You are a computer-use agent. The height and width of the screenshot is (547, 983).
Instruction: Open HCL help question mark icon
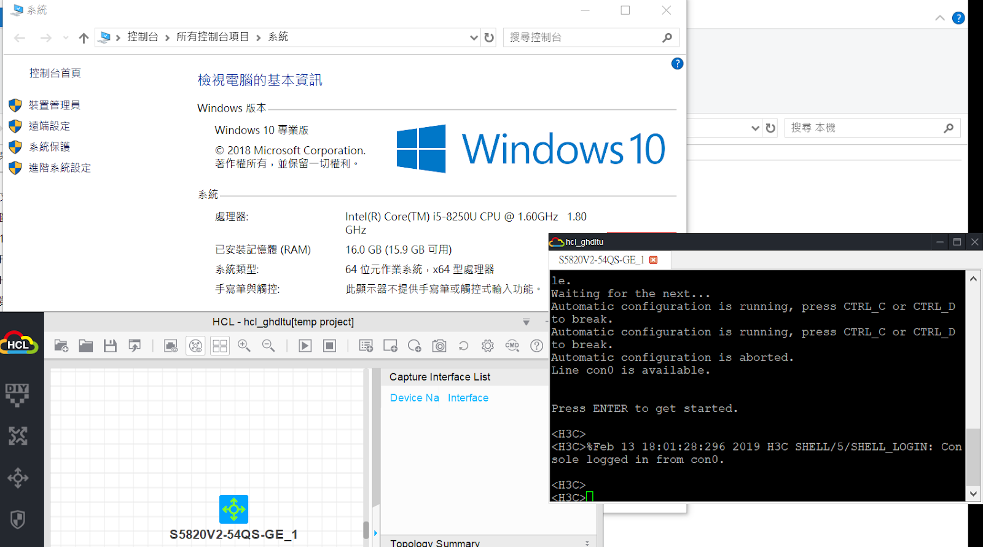point(536,346)
